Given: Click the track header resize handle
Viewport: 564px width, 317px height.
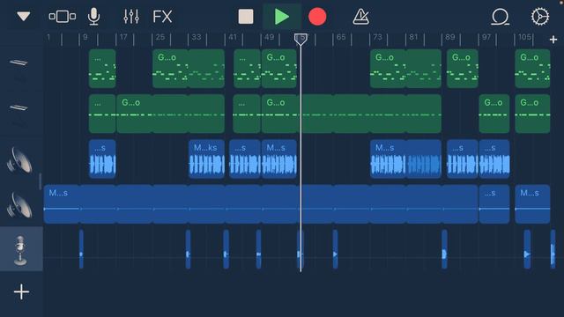Looking at the screenshot, I should (x=40, y=181).
